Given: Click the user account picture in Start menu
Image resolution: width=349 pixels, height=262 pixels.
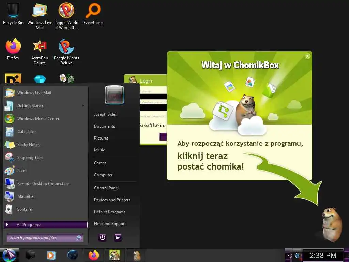Looking at the screenshot, I should pyautogui.click(x=115, y=95).
